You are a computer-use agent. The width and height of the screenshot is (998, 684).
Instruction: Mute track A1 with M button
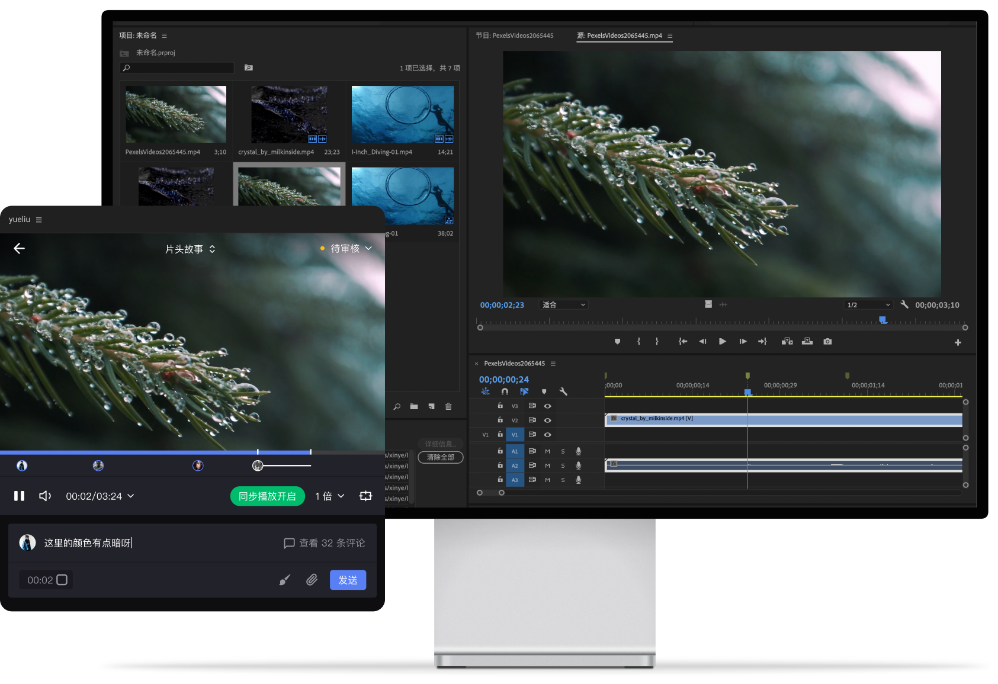(547, 451)
